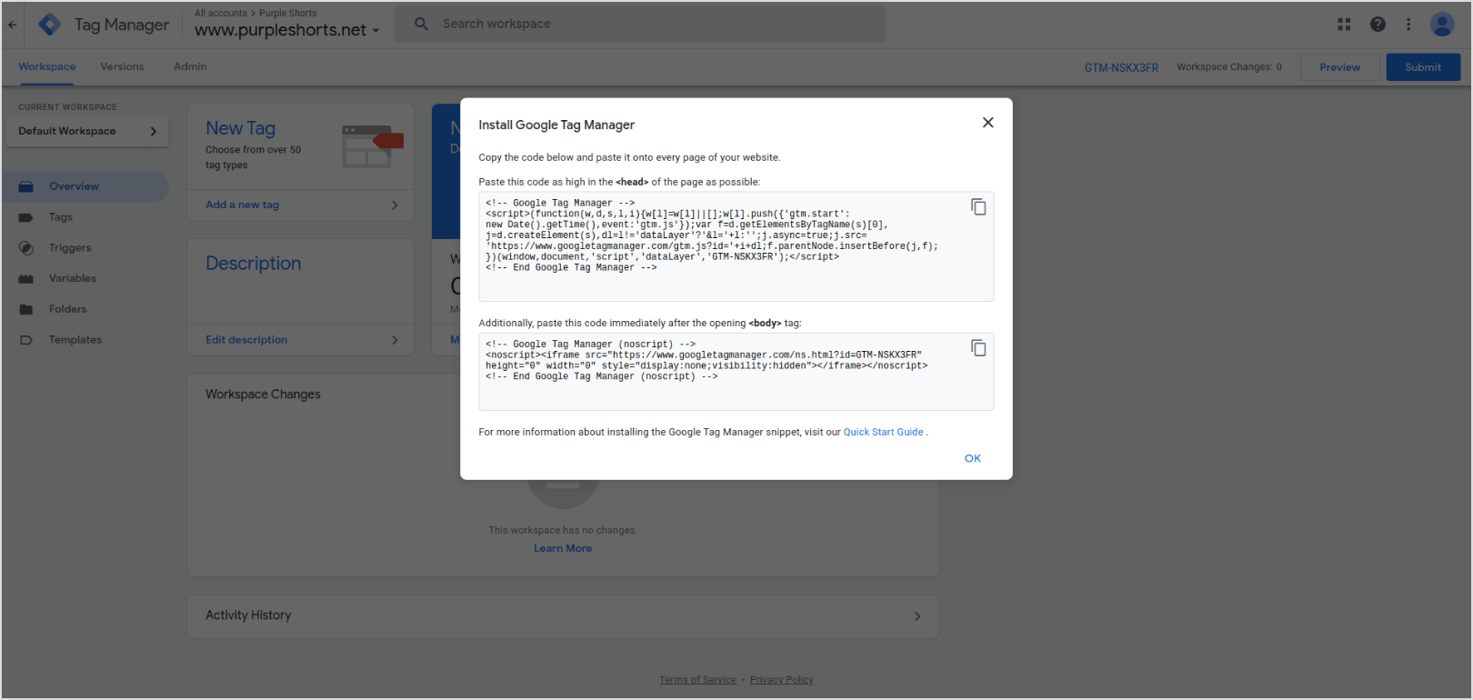Screen dimensions: 1473x700
Task: Expand the Default Workspace selector
Action: click(86, 131)
